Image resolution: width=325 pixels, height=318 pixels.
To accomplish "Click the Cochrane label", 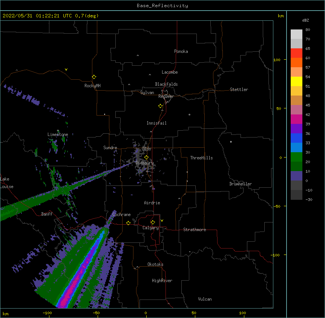I will tap(121, 215).
